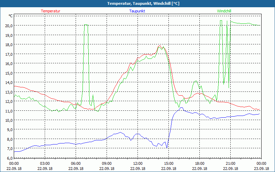
Task: Click the 22.09.18 date under 12:00
Action: tap(138, 169)
